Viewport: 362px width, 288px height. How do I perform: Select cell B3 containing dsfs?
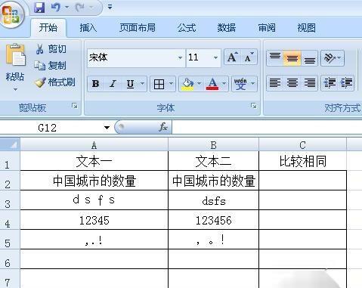(213, 200)
